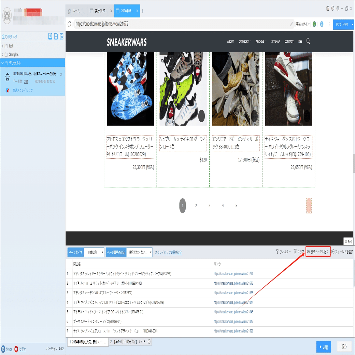Click the crab robot avatar icon
Screen dimensions: 355x355
click(x=7, y=16)
